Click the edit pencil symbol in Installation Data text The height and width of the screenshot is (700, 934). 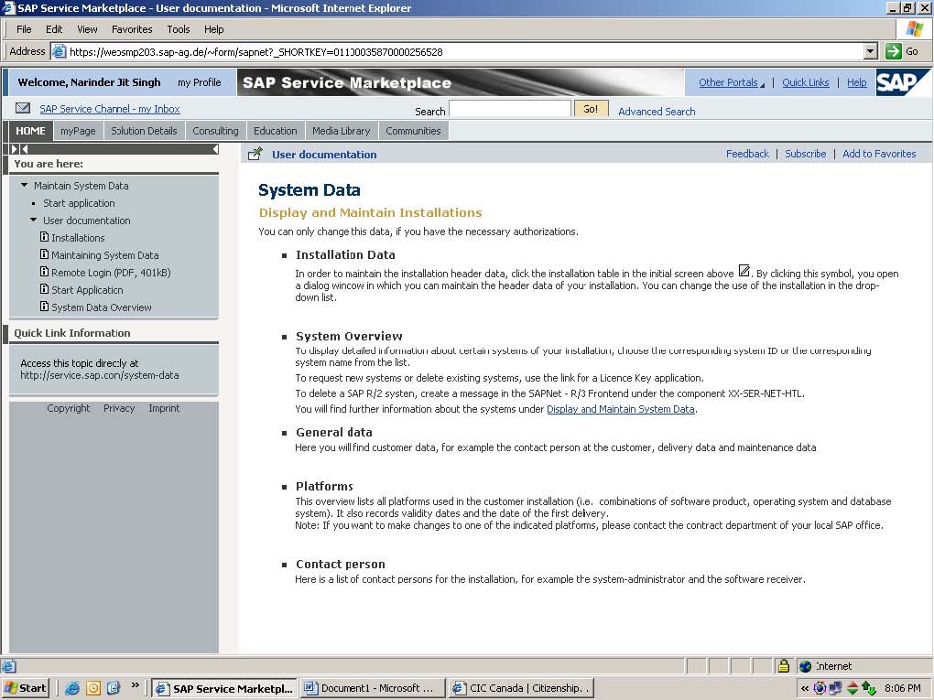(744, 272)
